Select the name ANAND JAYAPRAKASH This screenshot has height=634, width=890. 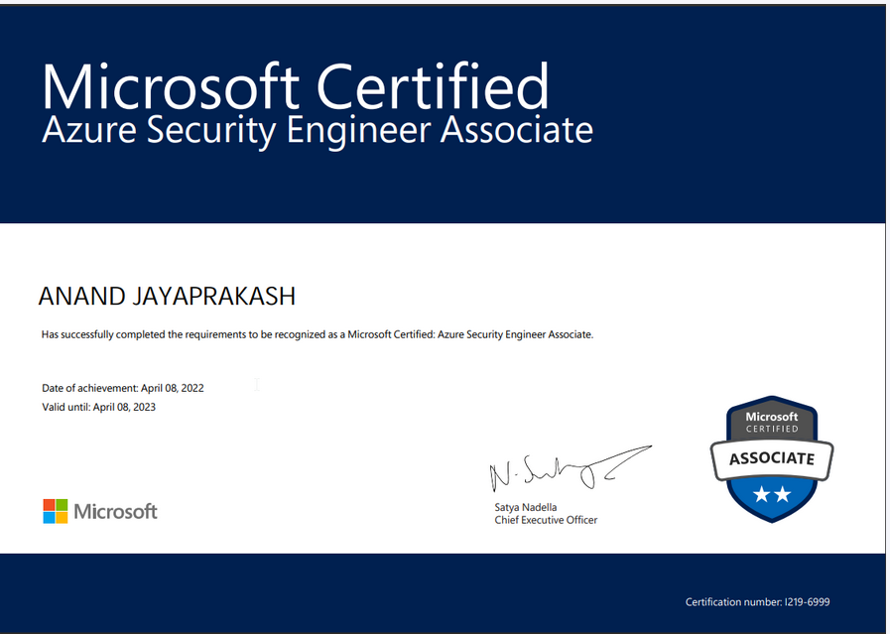point(167,297)
